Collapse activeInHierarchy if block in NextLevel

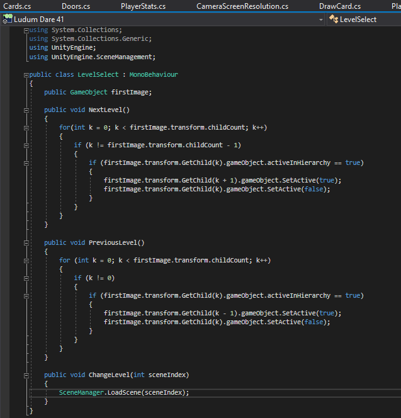pyautogui.click(x=26, y=163)
